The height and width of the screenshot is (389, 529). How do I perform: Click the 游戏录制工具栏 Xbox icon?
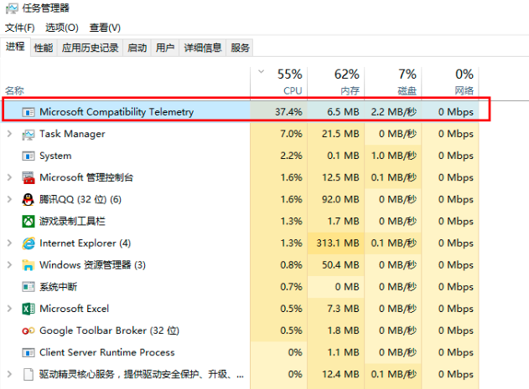(29, 222)
